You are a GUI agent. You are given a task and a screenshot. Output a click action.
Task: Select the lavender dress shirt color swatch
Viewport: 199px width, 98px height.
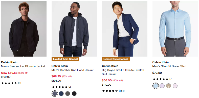pyautogui.click(x=162, y=86)
